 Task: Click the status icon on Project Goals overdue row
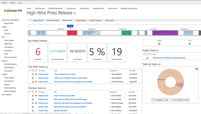33,107
